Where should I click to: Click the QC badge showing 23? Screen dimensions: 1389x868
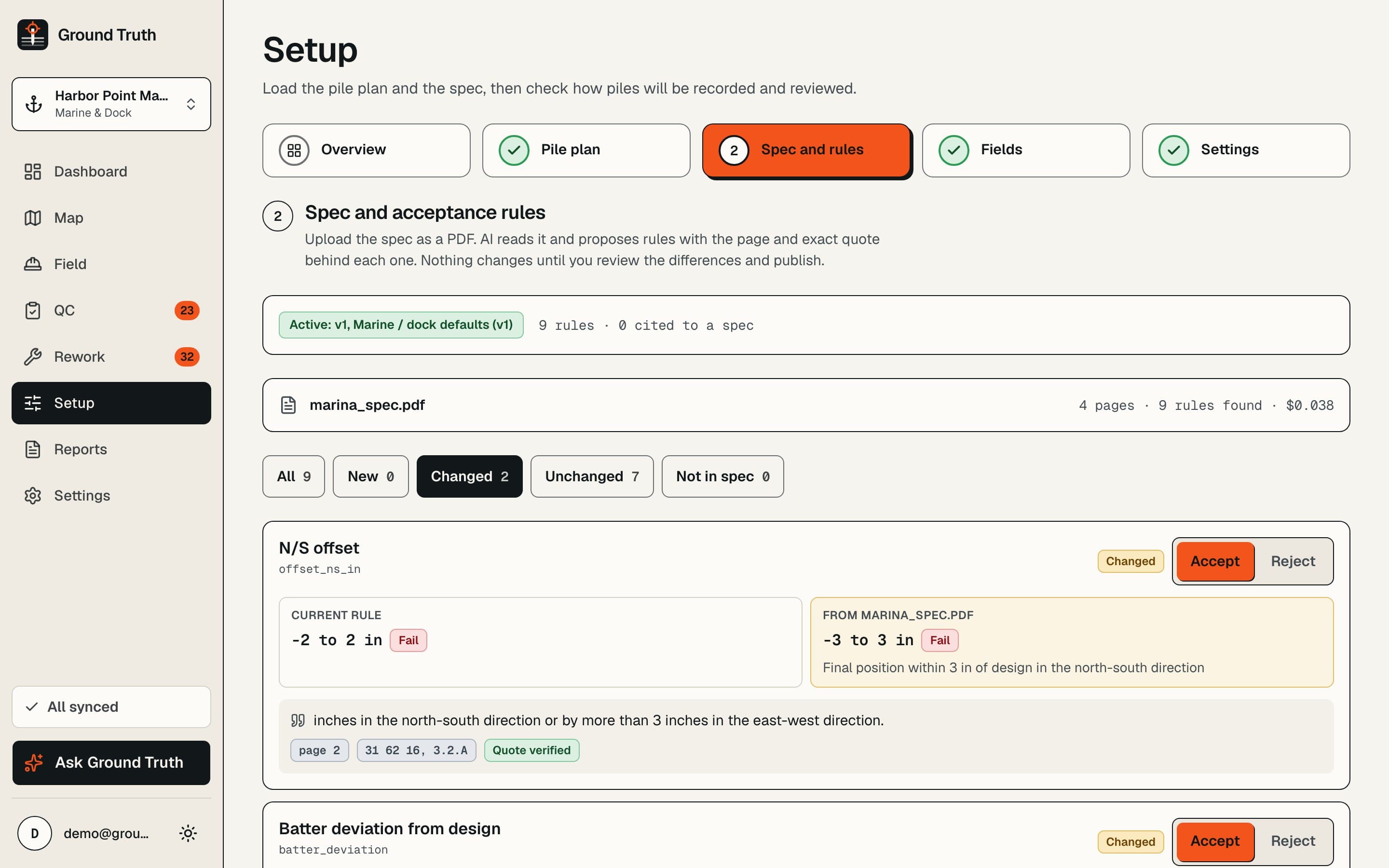tap(187, 311)
